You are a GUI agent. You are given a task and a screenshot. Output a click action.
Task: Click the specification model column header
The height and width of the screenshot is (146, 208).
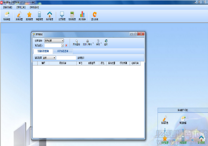(92, 63)
